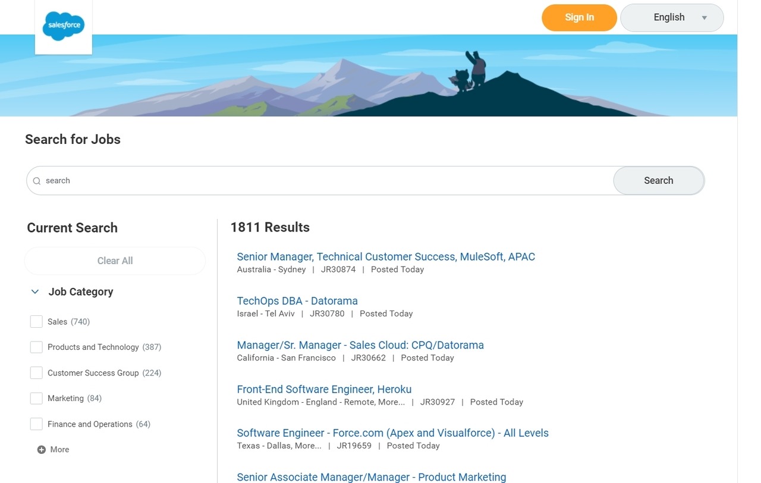Screen dimensions: 761x483
Task: Check the Marketing category checkbox
Action: click(x=36, y=399)
